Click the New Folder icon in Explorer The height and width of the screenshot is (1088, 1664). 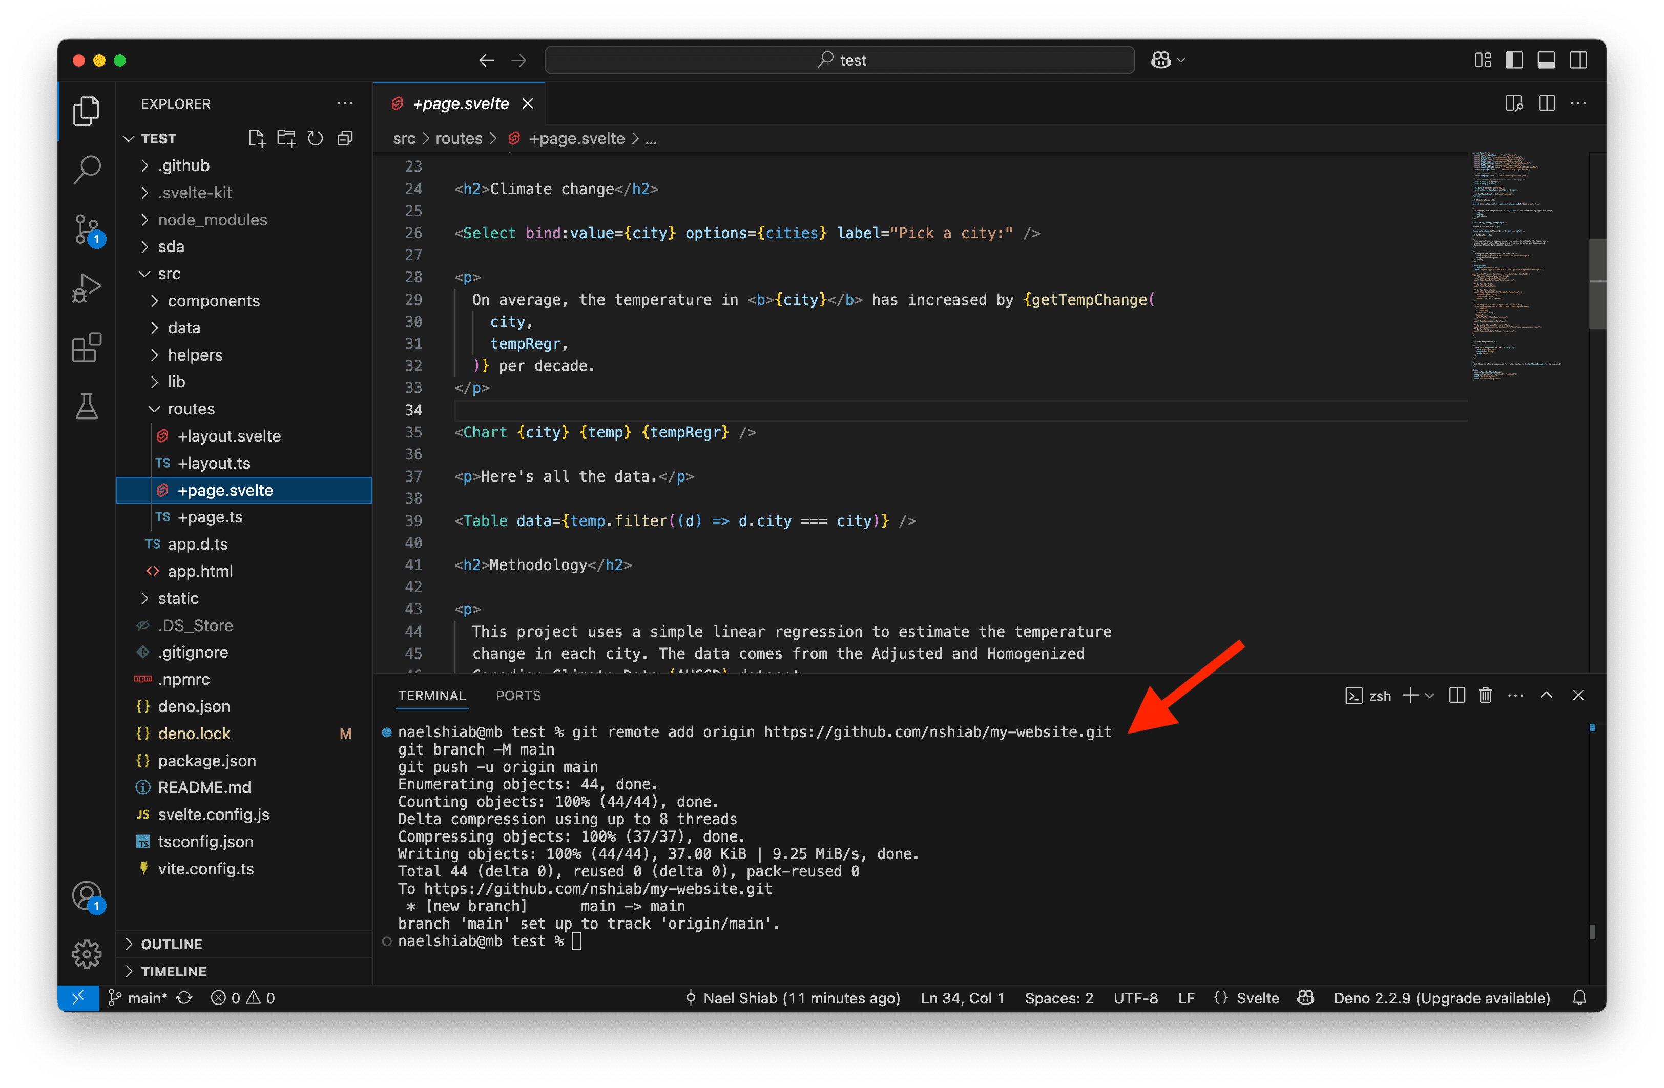tap(286, 138)
